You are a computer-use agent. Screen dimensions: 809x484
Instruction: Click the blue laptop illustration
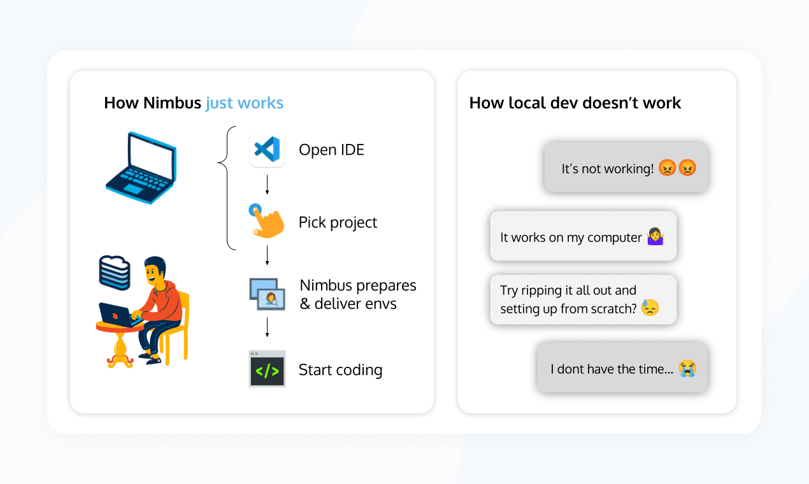[x=141, y=167]
